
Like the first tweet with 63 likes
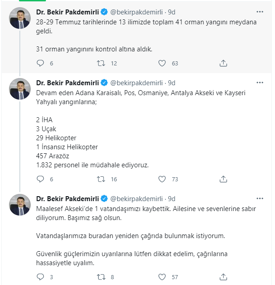(x=162, y=63)
